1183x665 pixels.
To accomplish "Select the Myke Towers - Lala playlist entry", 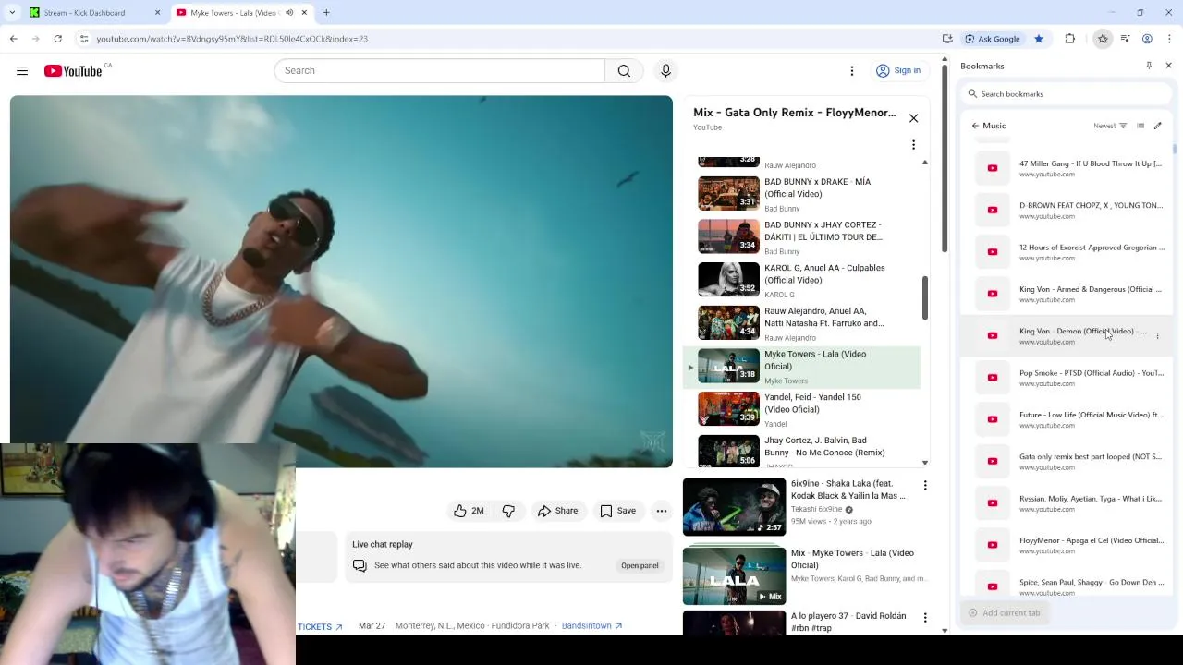I will (x=802, y=367).
